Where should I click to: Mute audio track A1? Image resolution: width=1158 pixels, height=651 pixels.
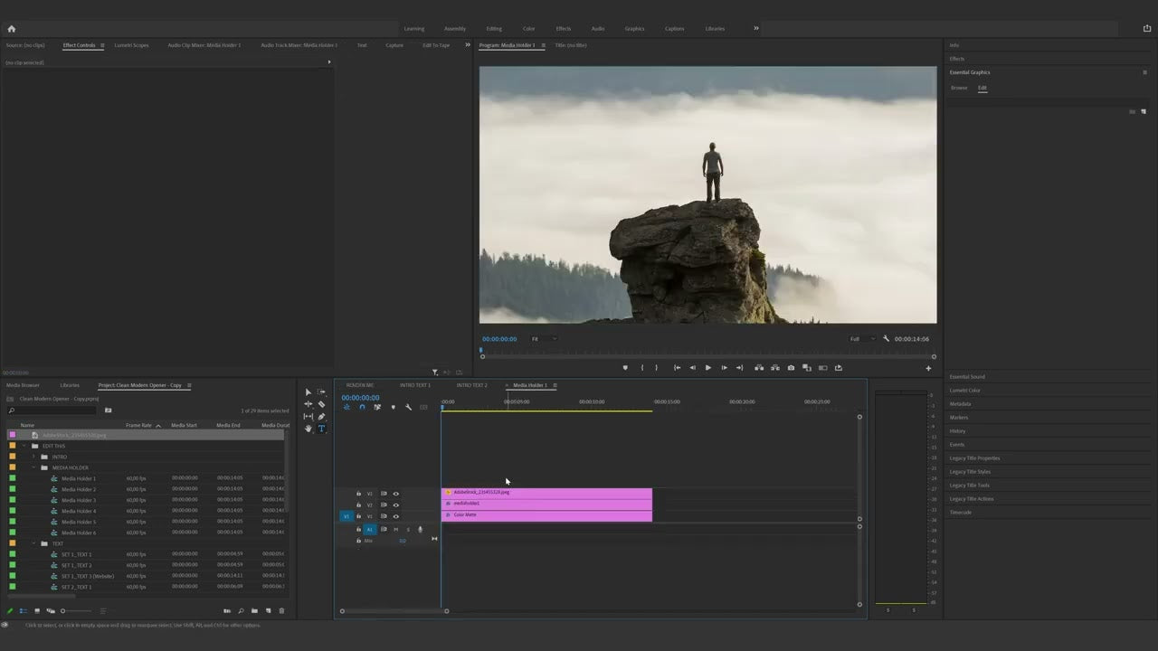coord(395,530)
